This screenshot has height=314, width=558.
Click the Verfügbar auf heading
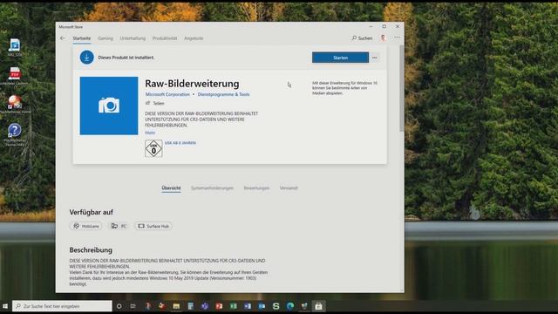[x=91, y=212]
